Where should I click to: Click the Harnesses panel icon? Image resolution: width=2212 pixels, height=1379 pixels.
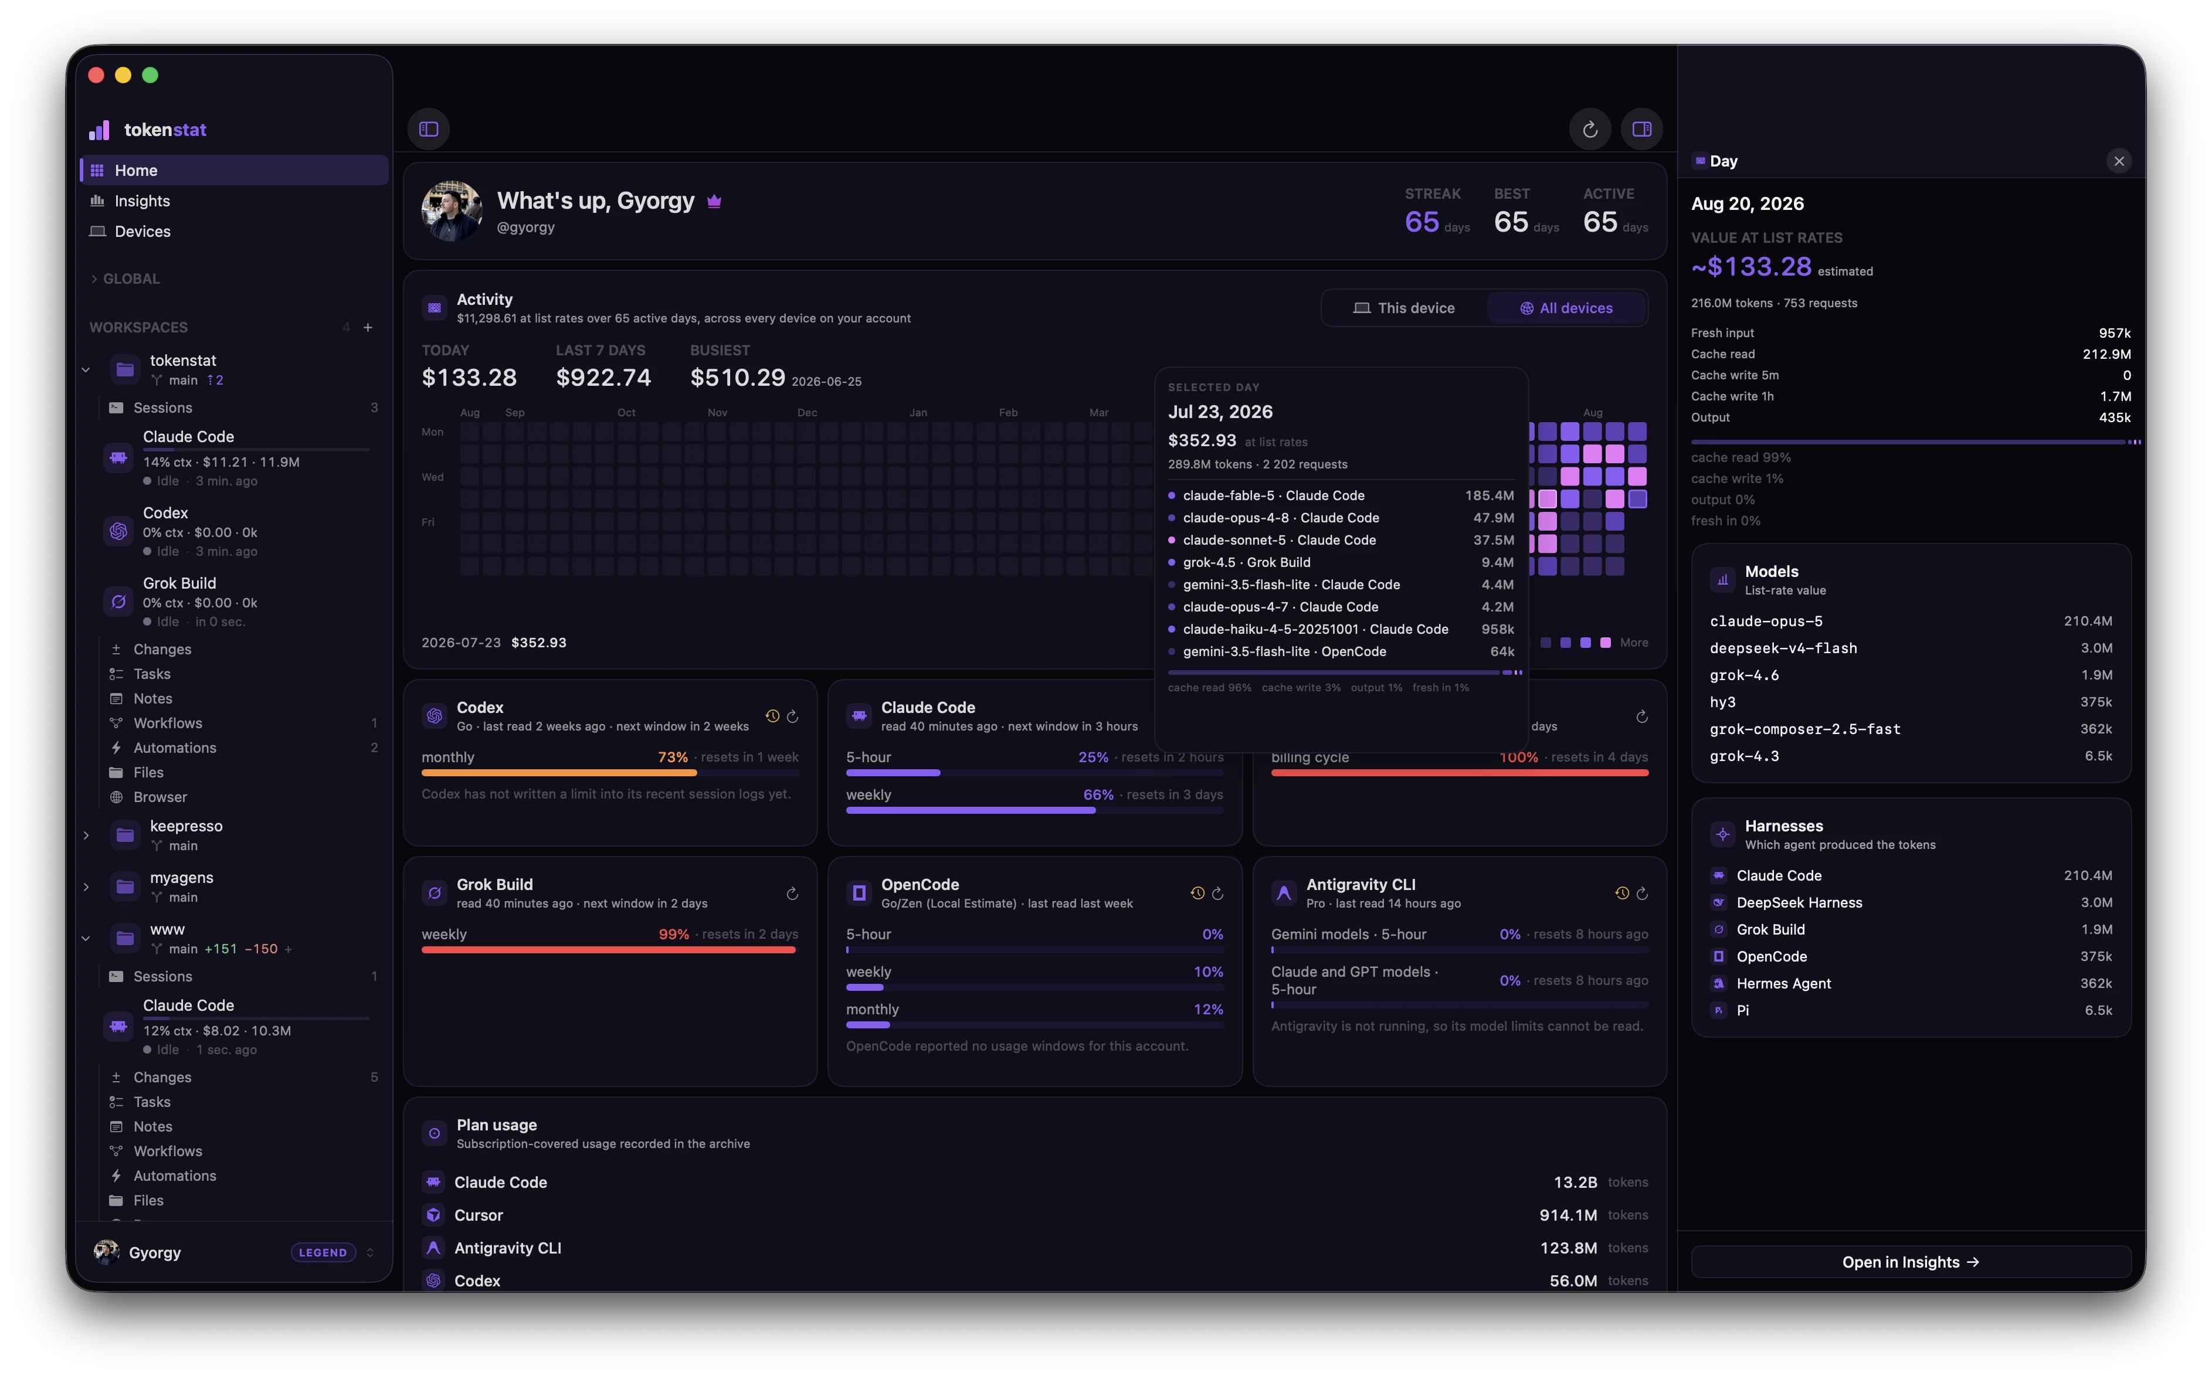coord(1723,834)
